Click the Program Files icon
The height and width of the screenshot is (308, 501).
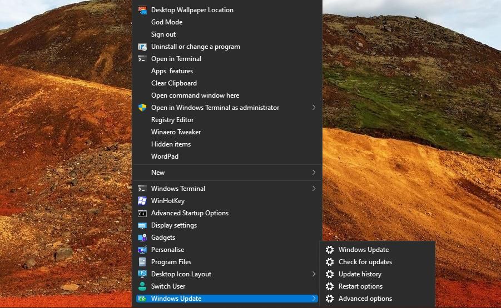click(142, 262)
